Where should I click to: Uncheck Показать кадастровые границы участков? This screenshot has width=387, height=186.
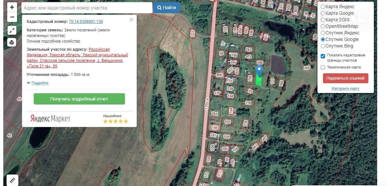(323, 56)
